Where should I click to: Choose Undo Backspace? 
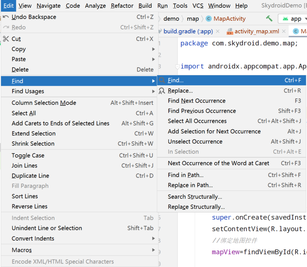(79, 17)
